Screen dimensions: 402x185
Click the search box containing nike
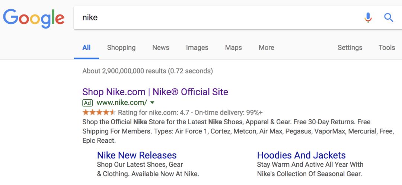click(x=216, y=17)
